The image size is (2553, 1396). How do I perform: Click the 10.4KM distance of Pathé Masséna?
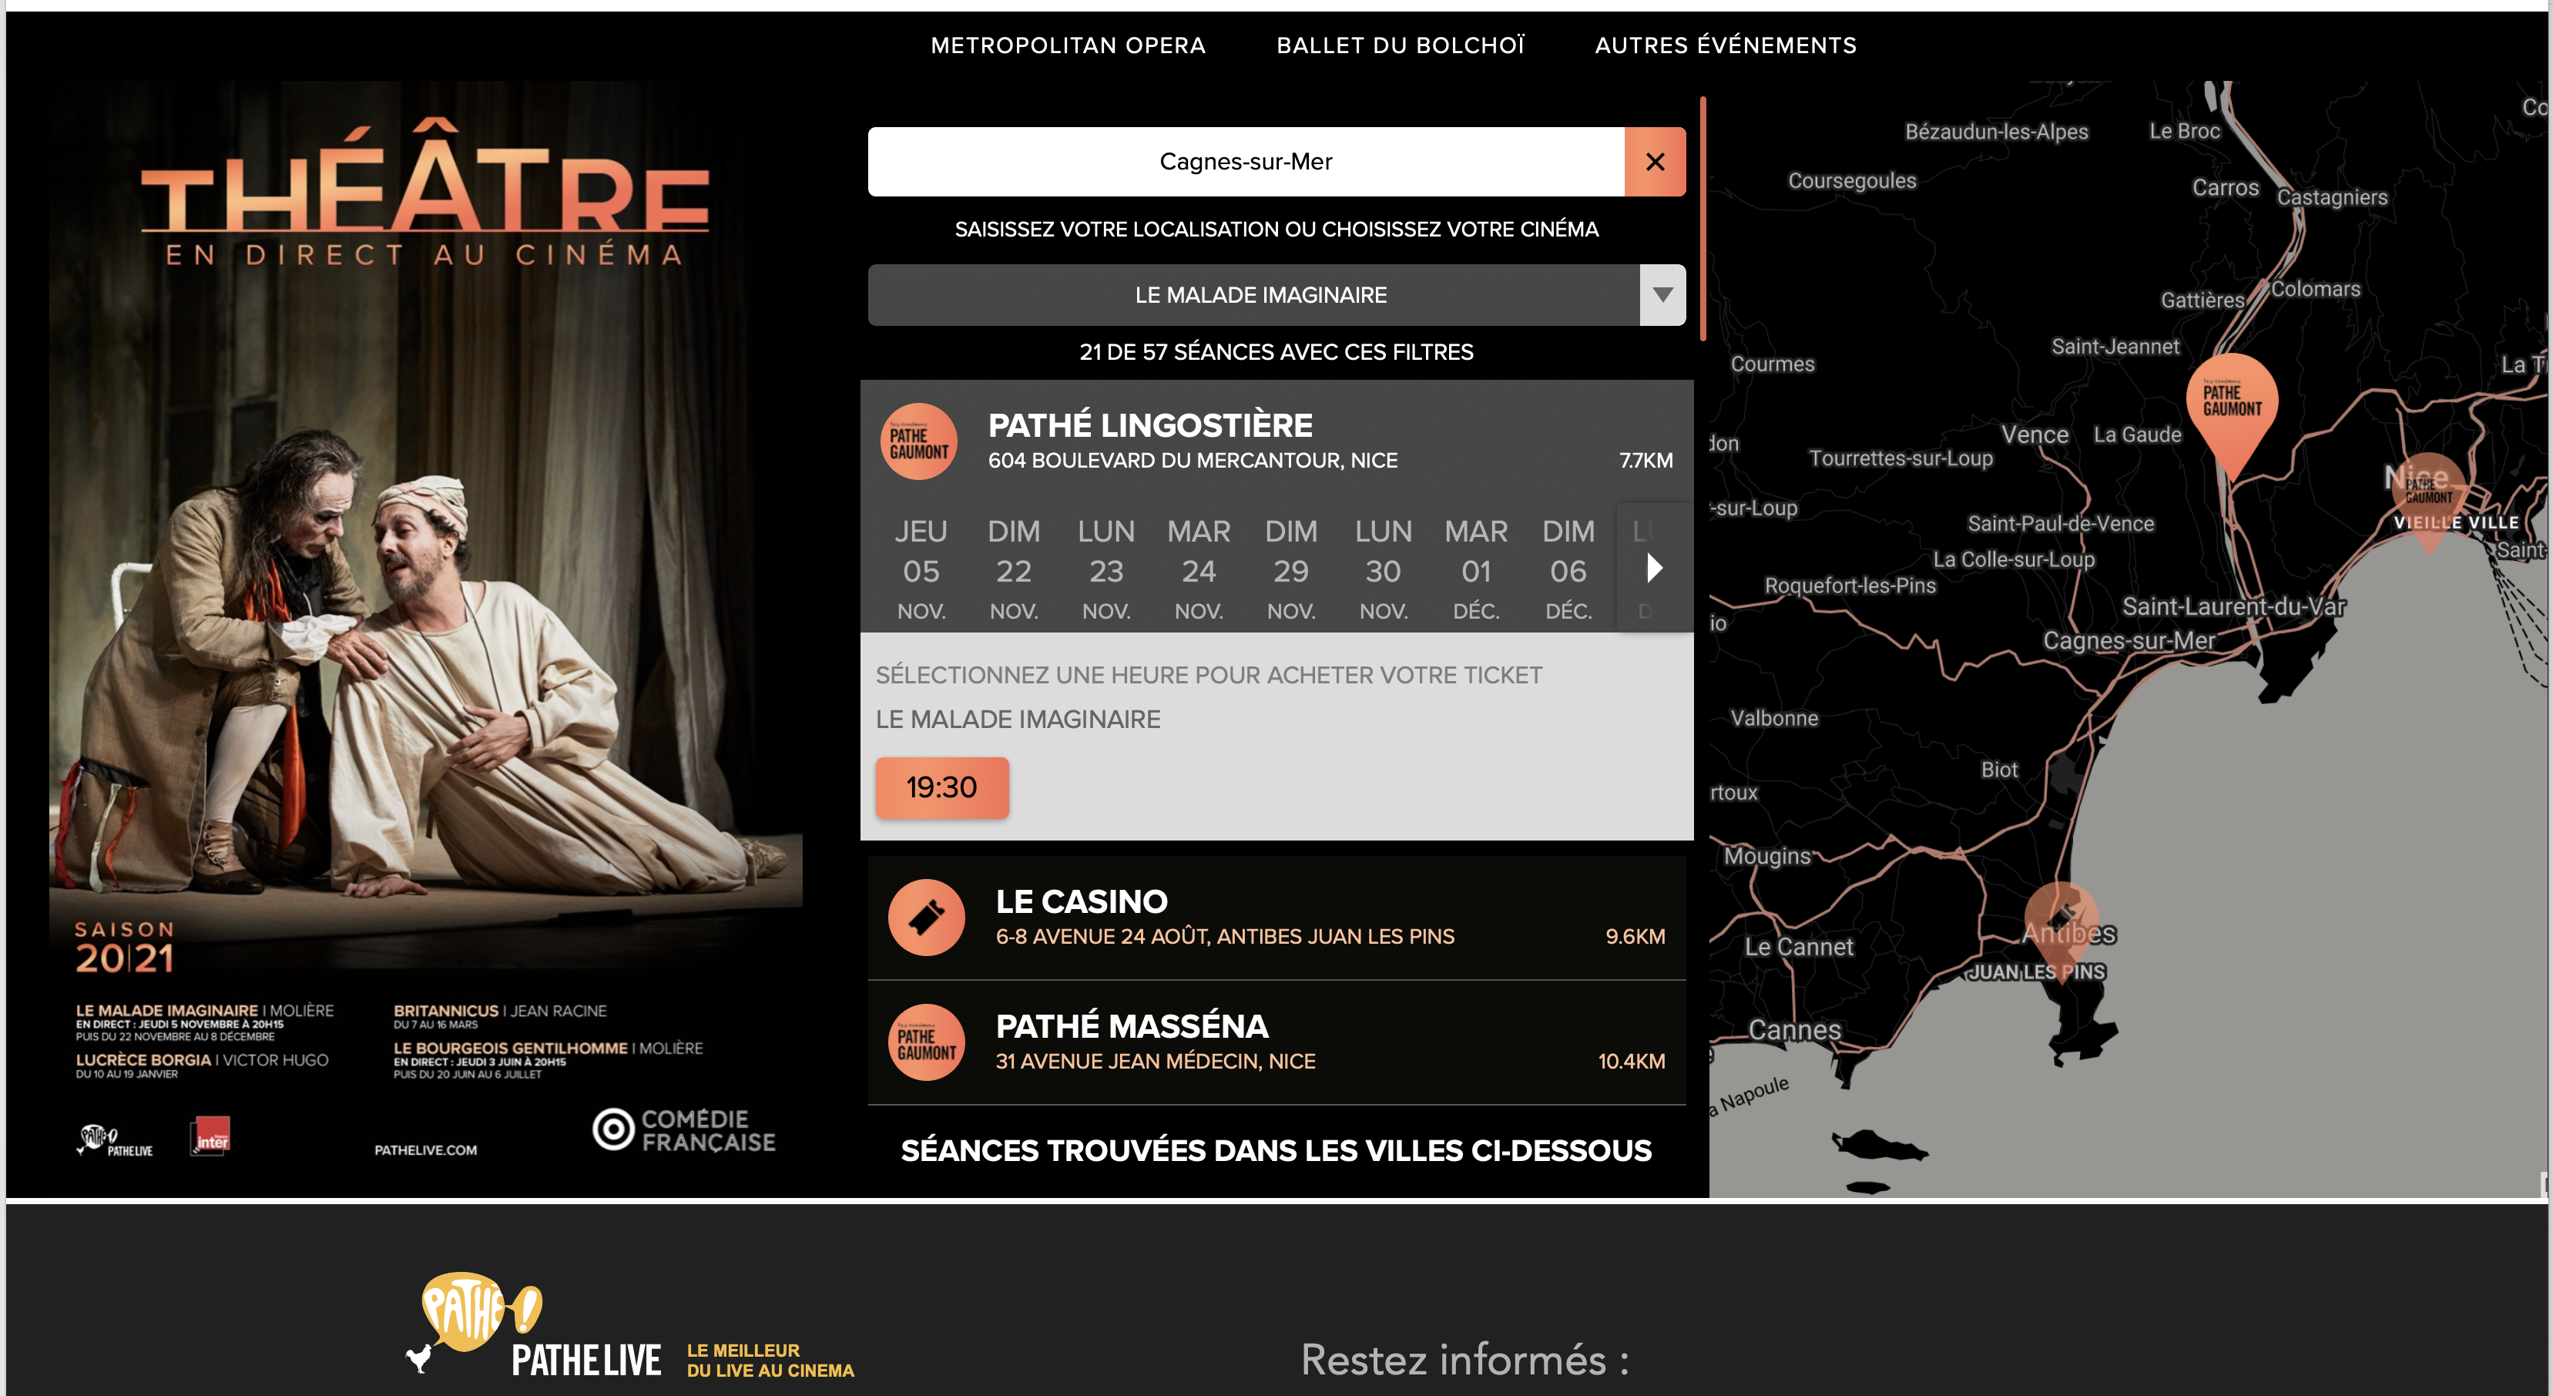(1632, 1061)
